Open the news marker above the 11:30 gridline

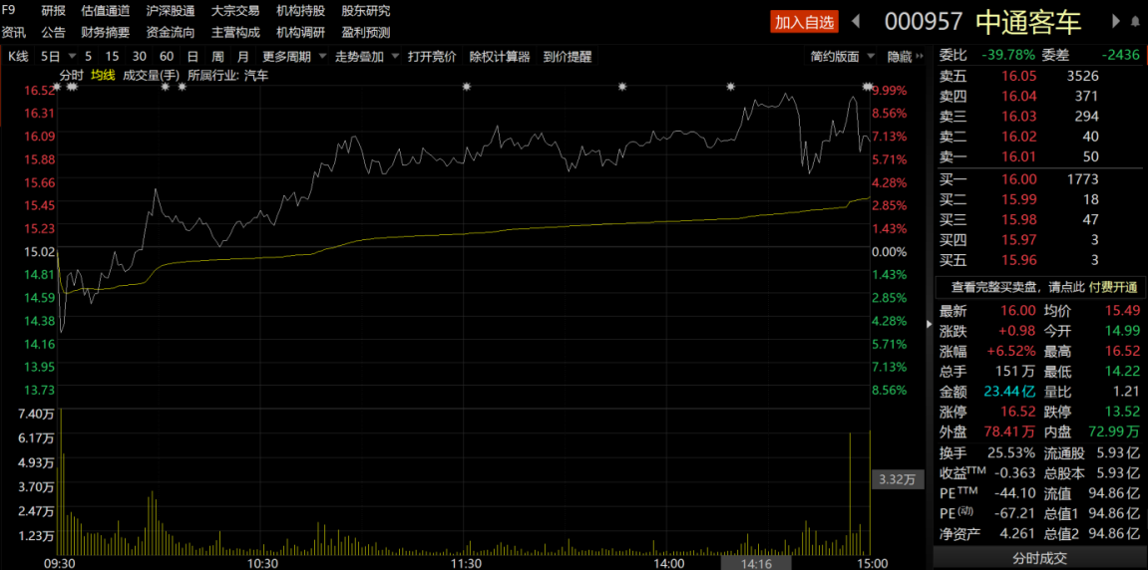point(466,87)
